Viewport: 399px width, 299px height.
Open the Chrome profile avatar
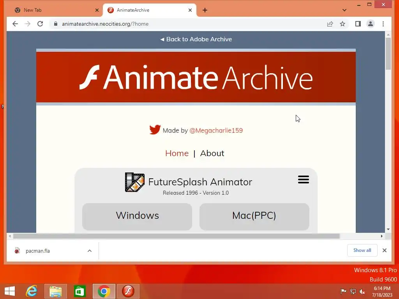[371, 24]
